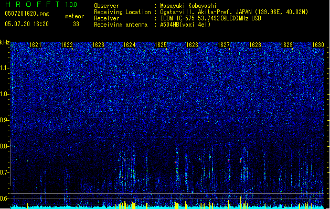Click the 1625 time marker
330x209 pixels.
161,45
